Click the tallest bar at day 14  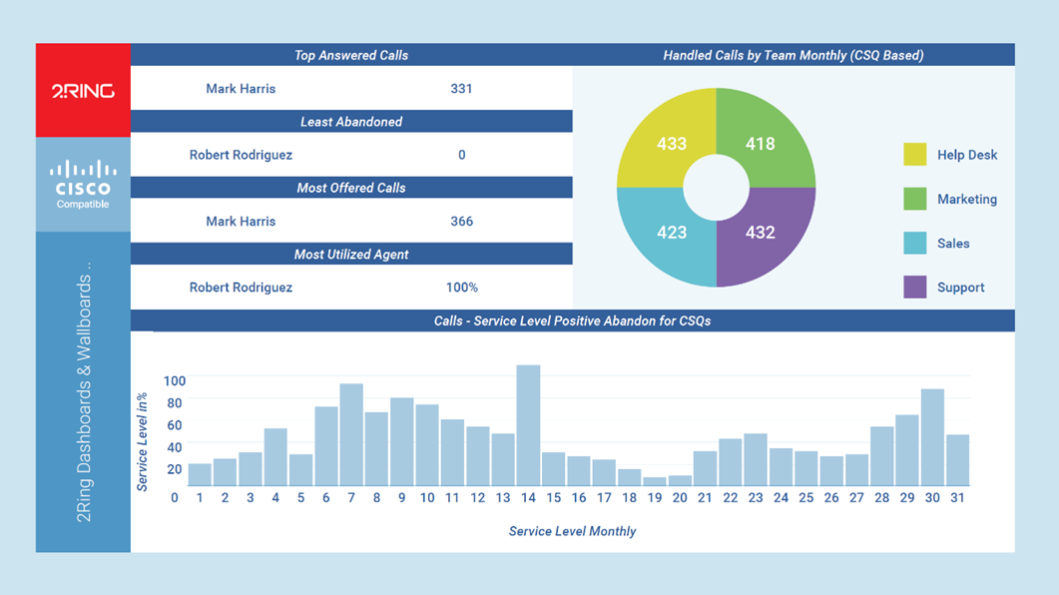(528, 424)
